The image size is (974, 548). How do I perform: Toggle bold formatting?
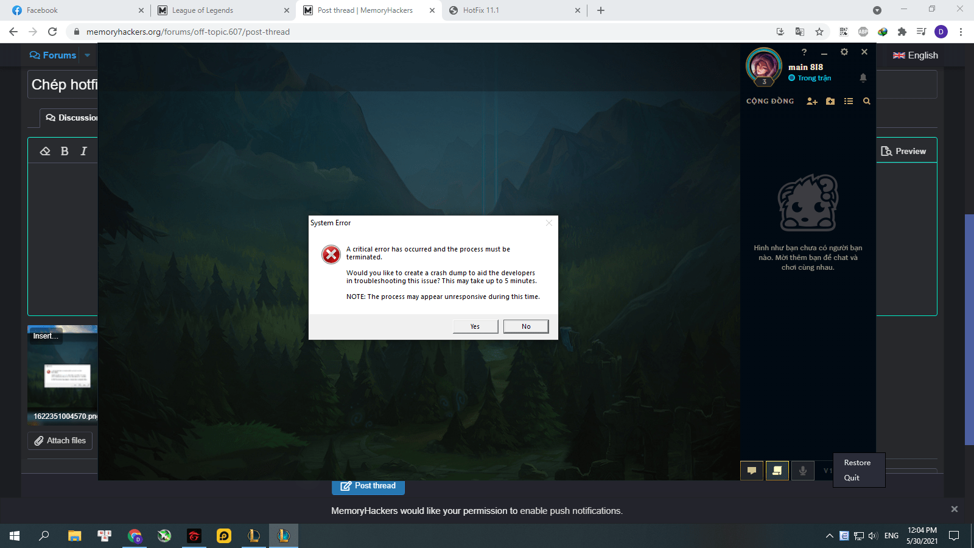click(x=65, y=151)
